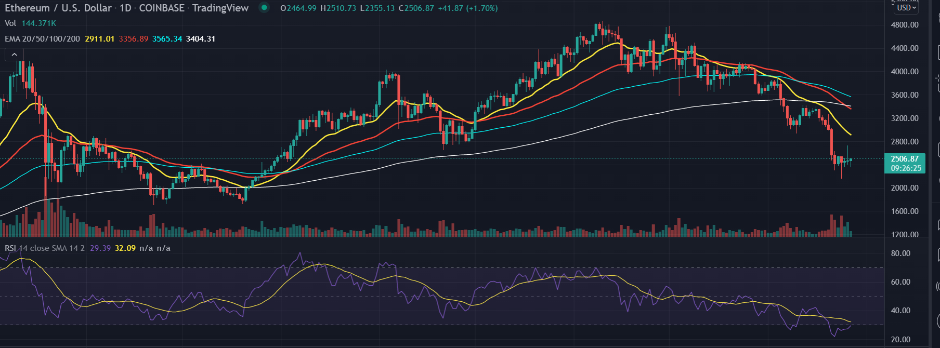
Task: Click the yellow EMA 20 value 2911.01
Action: click(x=99, y=39)
